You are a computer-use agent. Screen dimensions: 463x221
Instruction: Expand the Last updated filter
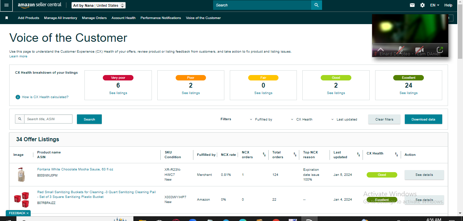(x=344, y=119)
